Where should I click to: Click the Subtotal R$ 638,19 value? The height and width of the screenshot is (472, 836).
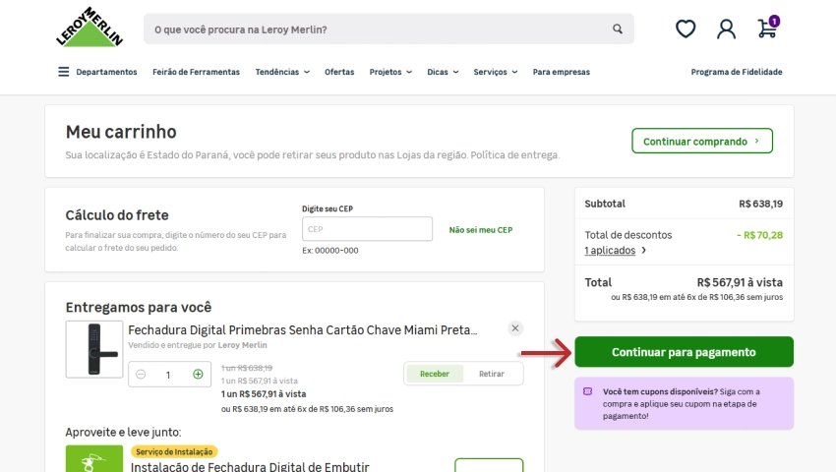[x=761, y=204]
